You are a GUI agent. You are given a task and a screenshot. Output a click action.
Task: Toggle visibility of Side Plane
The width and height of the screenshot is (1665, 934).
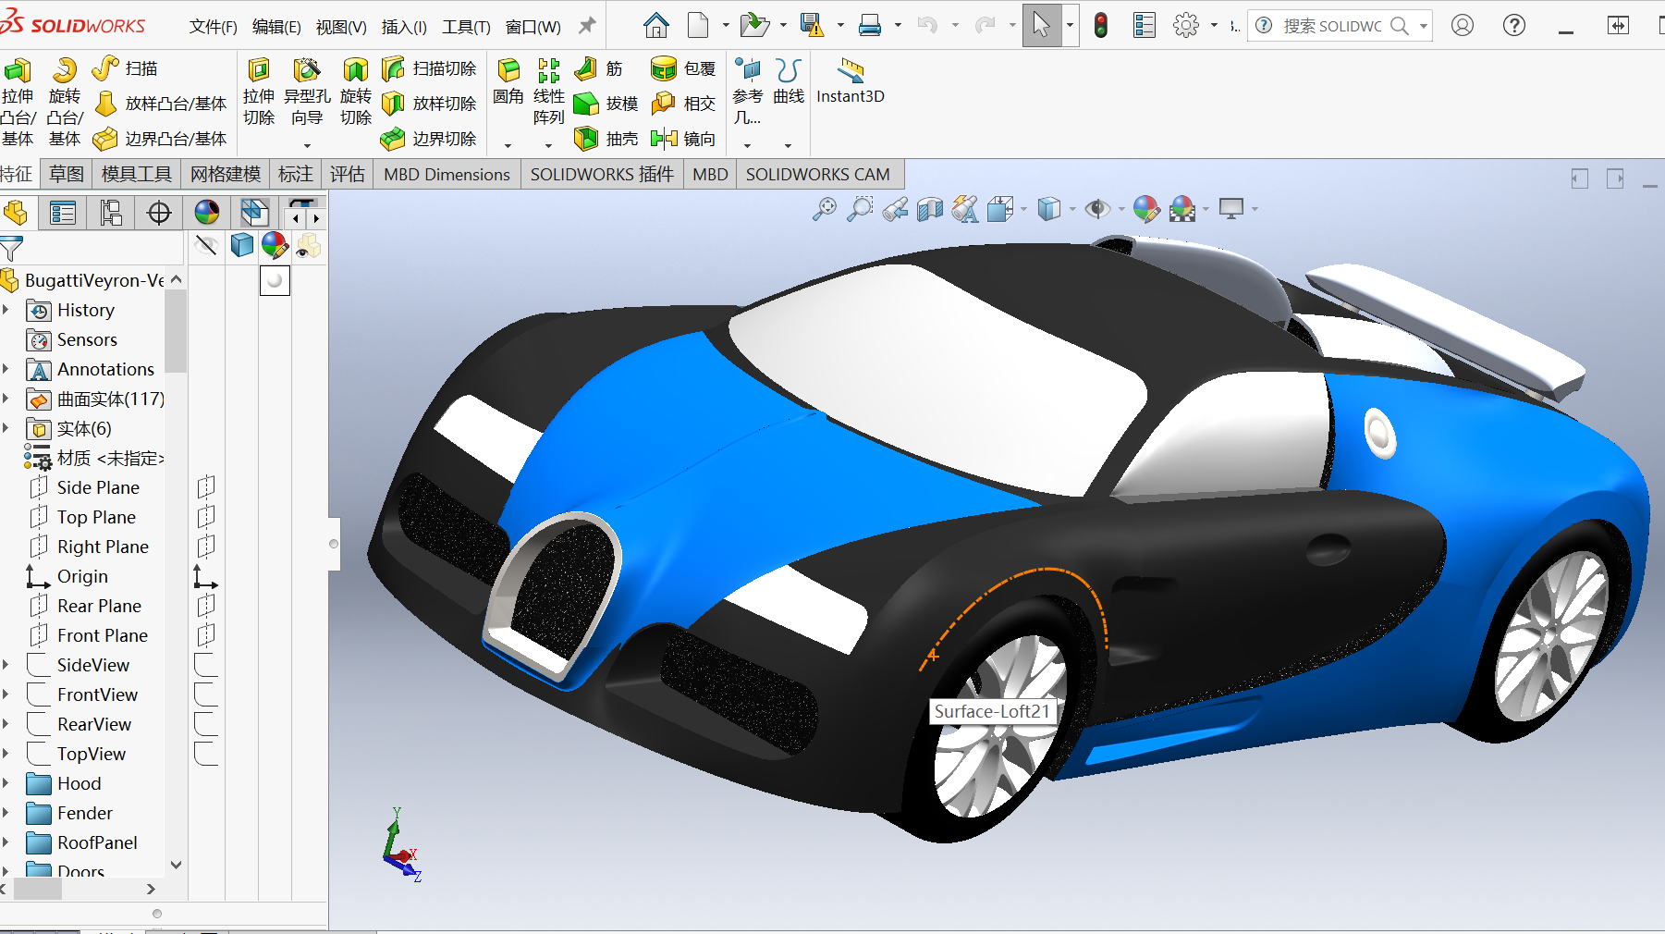pos(206,486)
